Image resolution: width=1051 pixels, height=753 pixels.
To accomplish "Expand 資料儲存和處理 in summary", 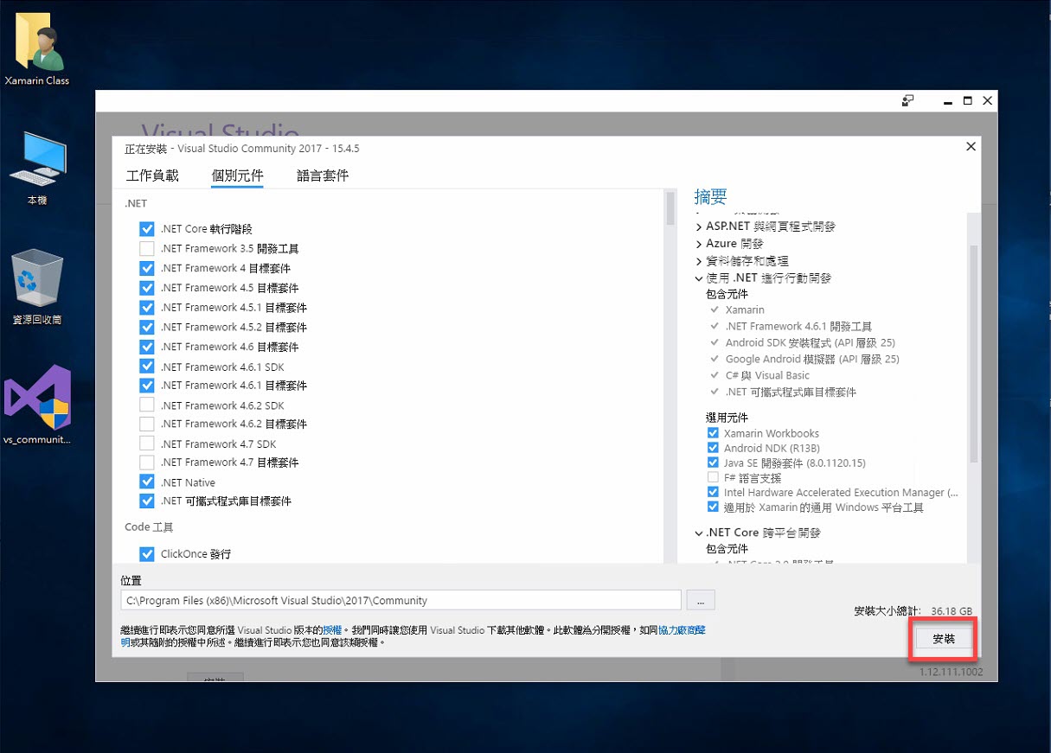I will click(699, 261).
